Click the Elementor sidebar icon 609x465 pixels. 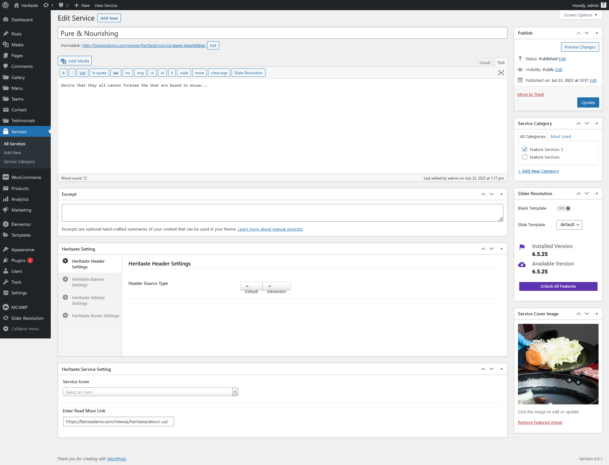tap(6, 224)
